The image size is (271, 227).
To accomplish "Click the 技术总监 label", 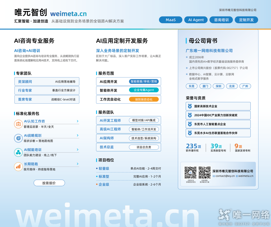I will [x=107, y=147].
